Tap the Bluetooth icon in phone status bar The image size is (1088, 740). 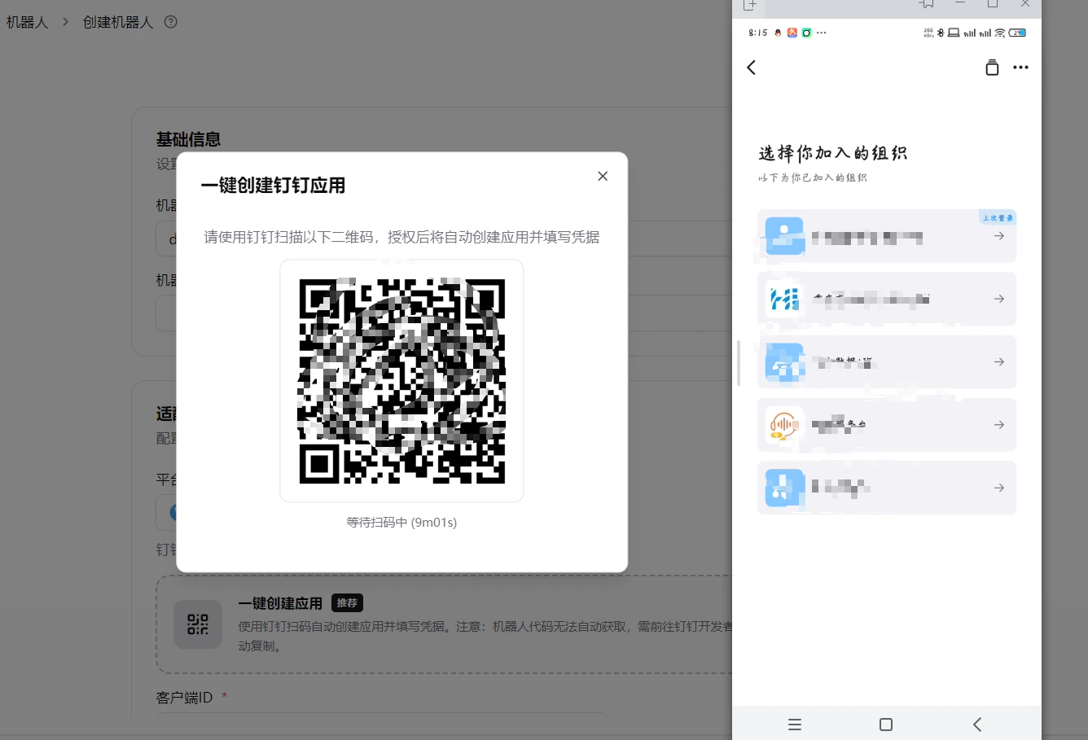coord(941,33)
